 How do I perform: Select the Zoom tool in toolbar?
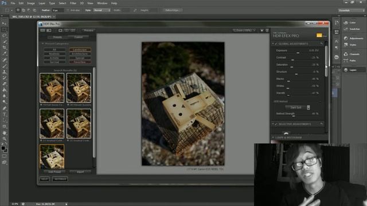[4, 138]
